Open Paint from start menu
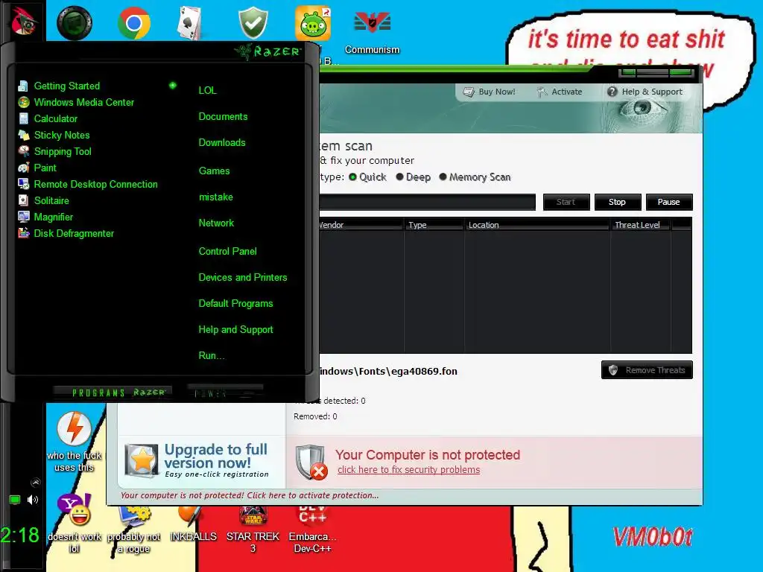The width and height of the screenshot is (763, 572). [x=45, y=168]
